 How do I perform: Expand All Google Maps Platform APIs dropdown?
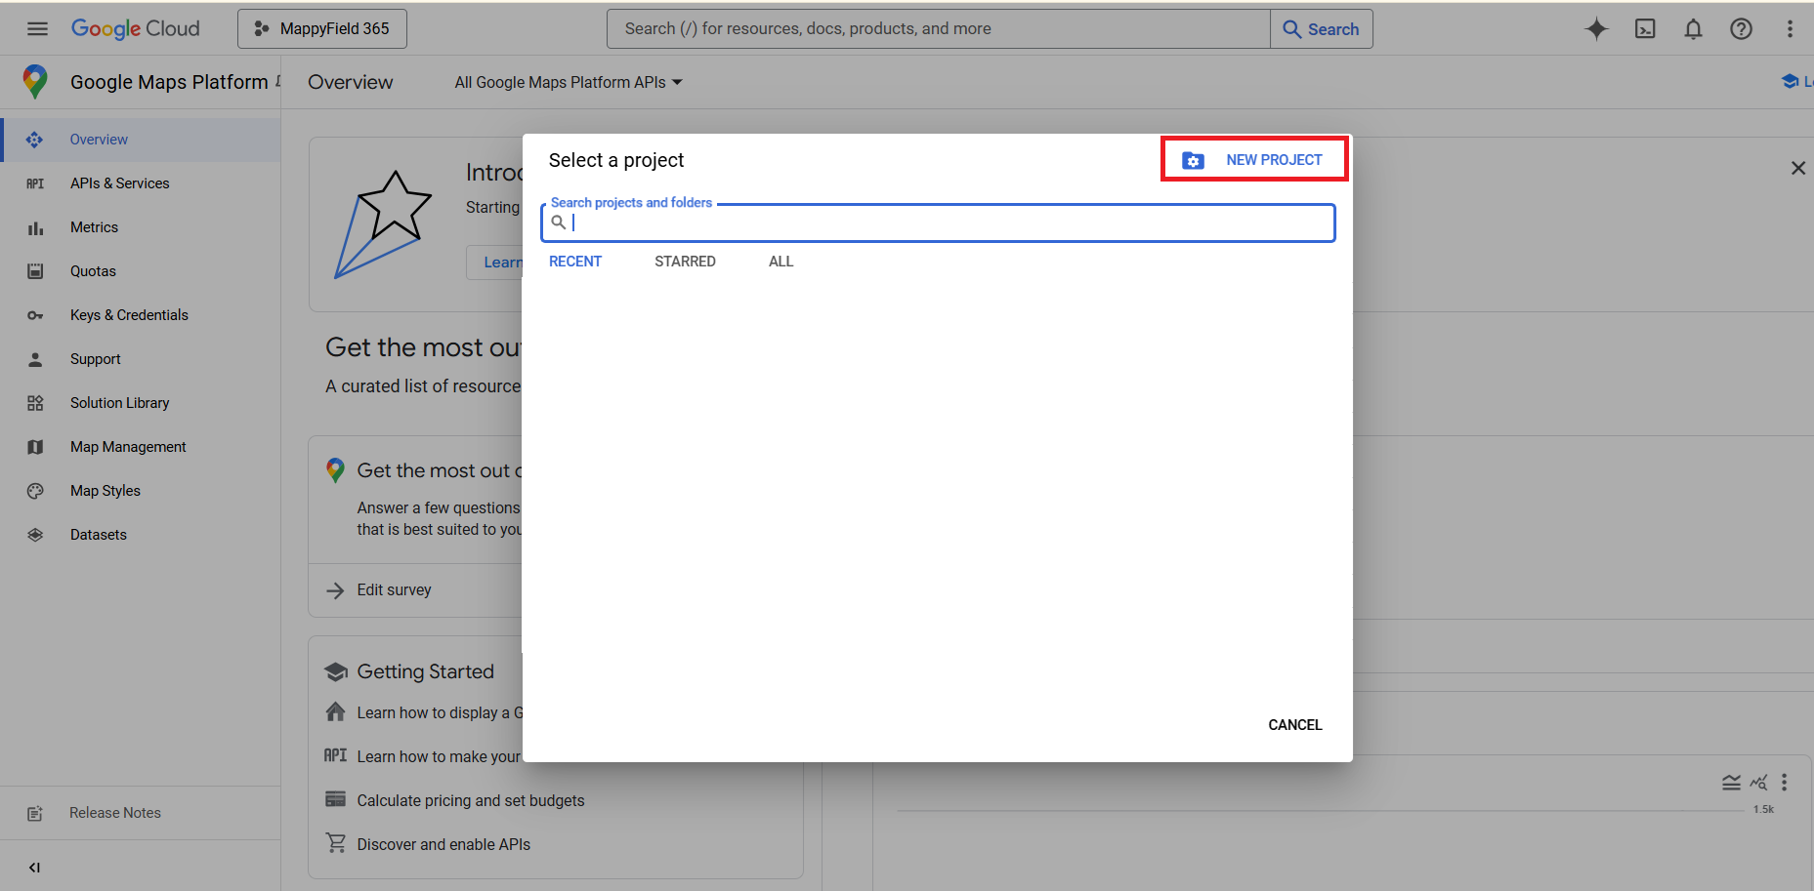(569, 83)
